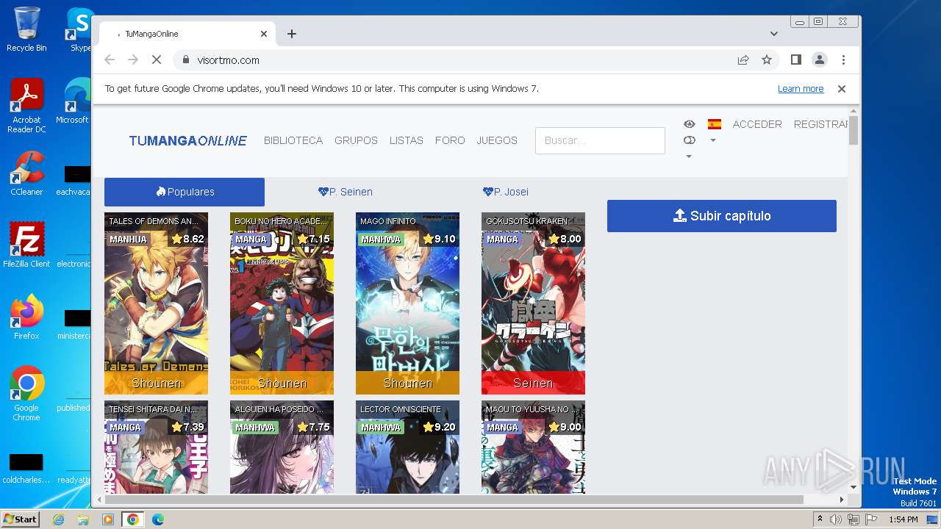The image size is (941, 529).
Task: Switch to the P. Seinen tab
Action: (x=345, y=192)
